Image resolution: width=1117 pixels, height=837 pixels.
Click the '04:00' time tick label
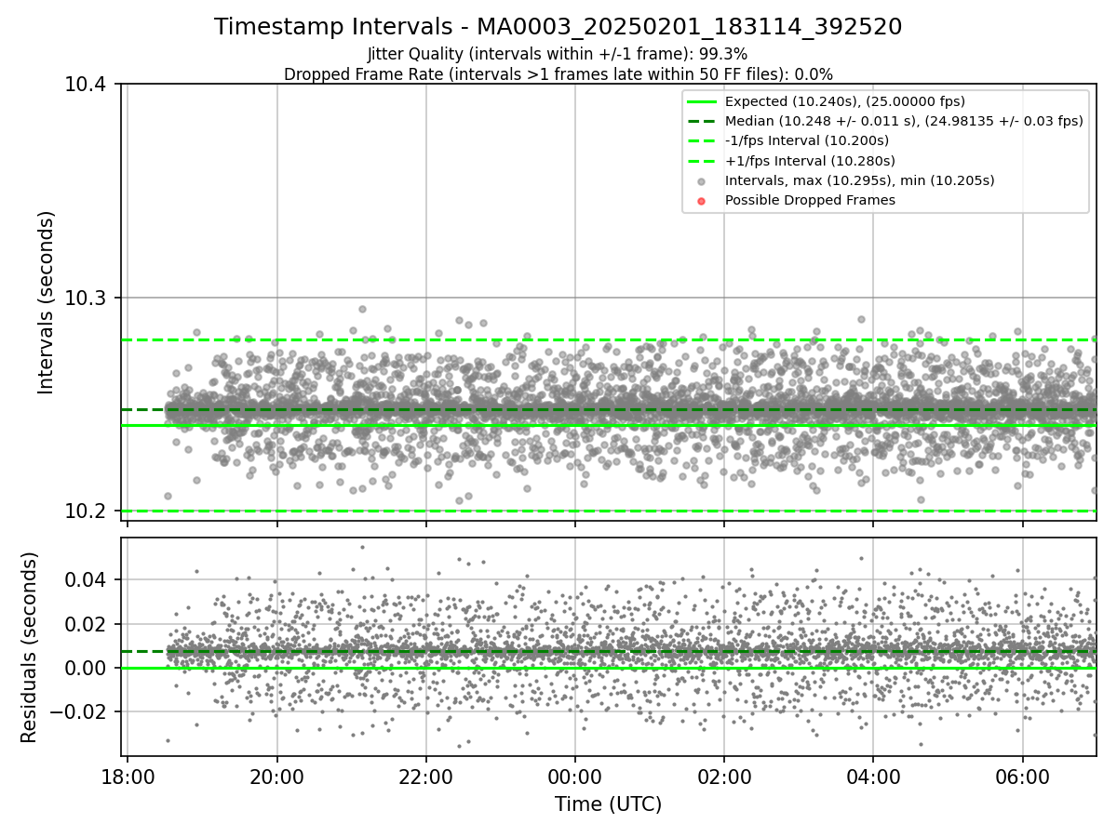873,776
